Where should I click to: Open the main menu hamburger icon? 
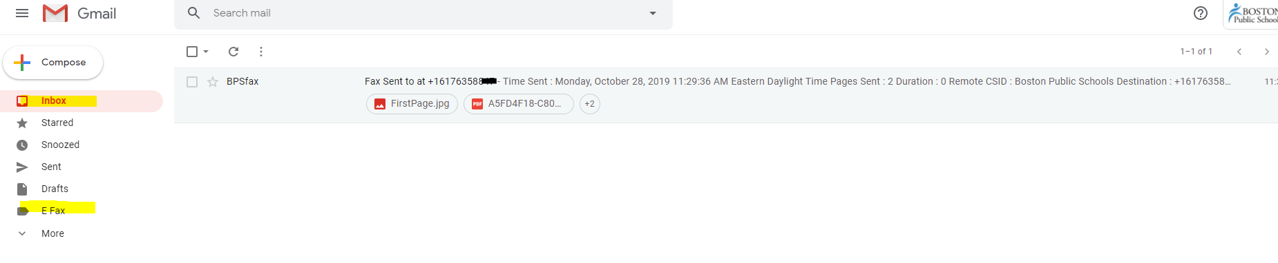22,13
